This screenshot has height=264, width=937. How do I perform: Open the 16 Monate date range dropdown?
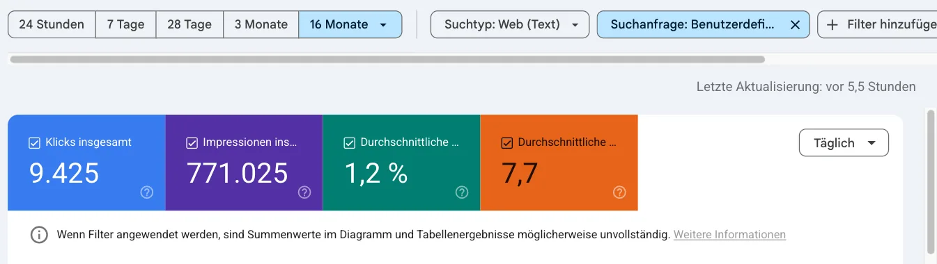click(x=350, y=24)
